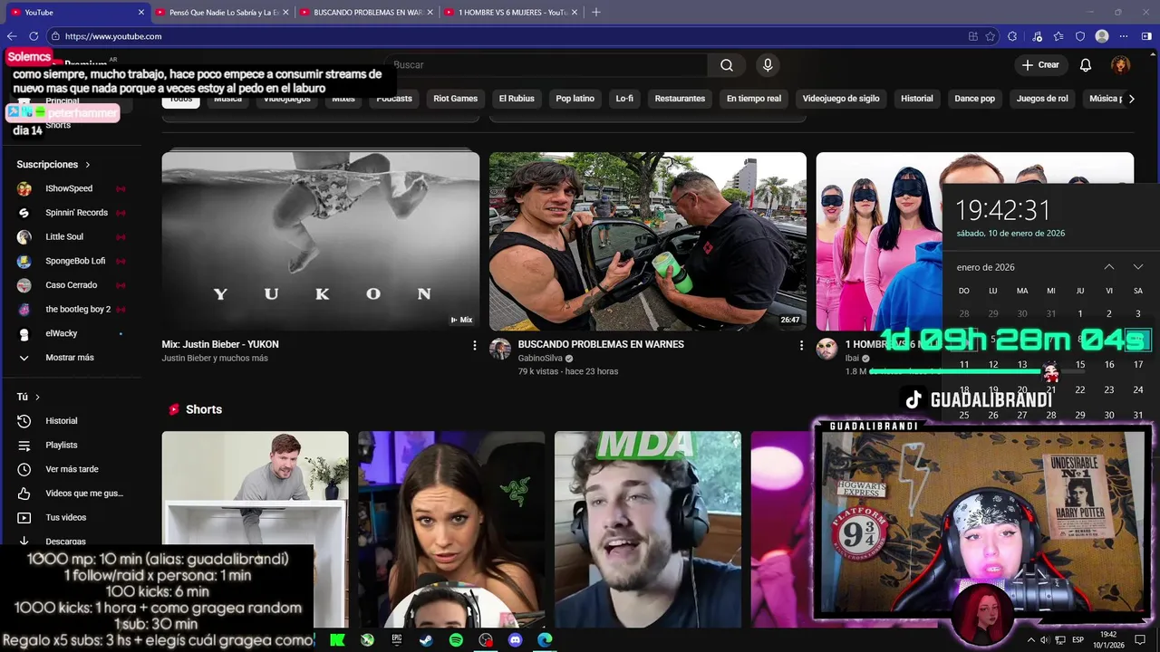Open Ver más tarde in sidebar

(72, 469)
